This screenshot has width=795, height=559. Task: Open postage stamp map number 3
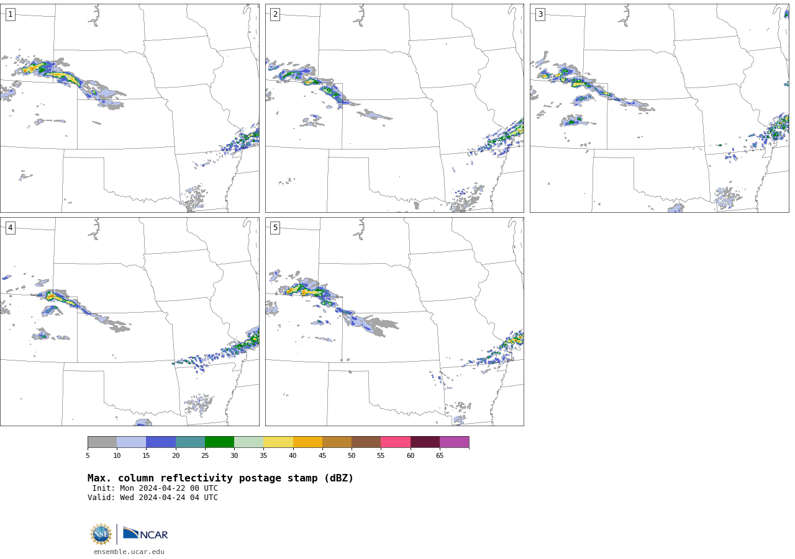(x=659, y=108)
